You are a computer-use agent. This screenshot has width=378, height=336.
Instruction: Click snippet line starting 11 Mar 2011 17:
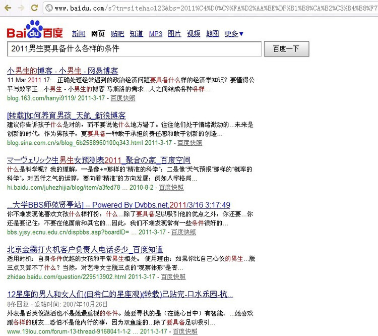pyautogui.click(x=131, y=80)
